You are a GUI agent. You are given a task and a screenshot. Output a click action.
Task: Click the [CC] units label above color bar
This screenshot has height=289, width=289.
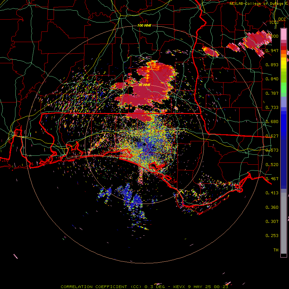[274, 22]
